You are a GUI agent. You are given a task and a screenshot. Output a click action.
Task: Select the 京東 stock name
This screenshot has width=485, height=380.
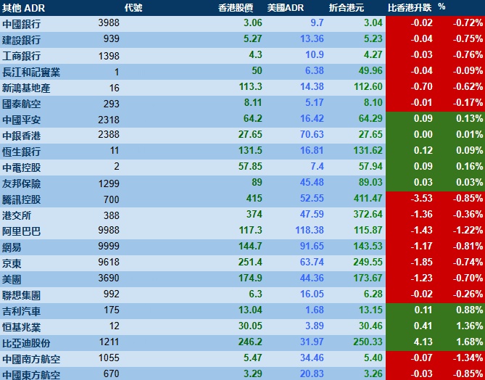click(12, 264)
